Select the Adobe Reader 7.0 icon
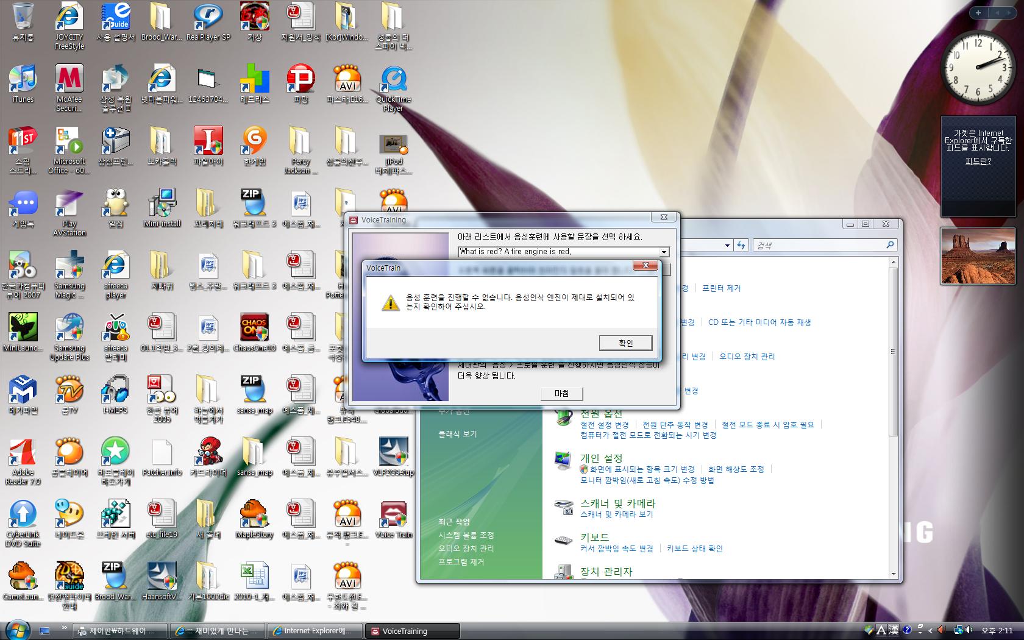Screen dimensions: 1024x640 pos(23,461)
